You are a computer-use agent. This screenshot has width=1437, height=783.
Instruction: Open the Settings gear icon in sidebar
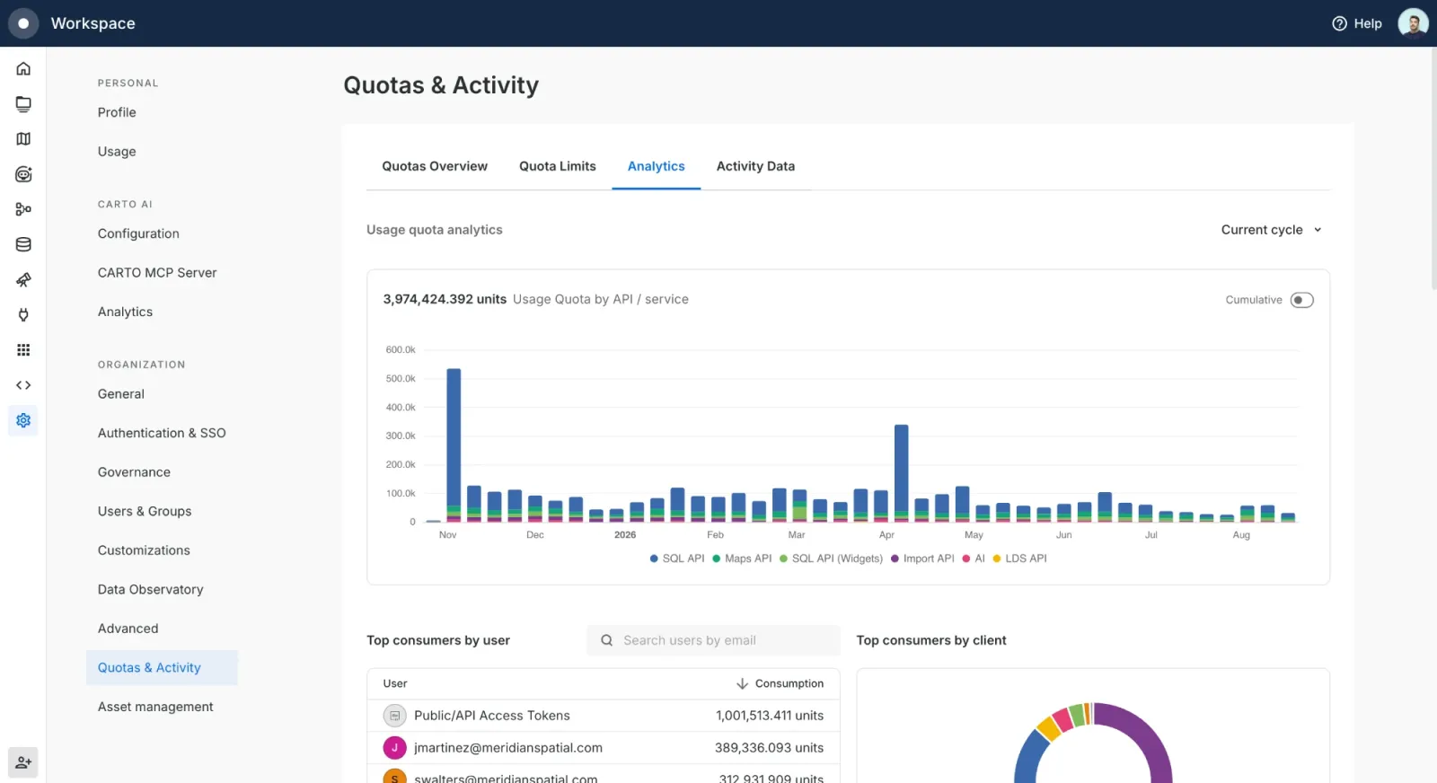click(x=23, y=420)
